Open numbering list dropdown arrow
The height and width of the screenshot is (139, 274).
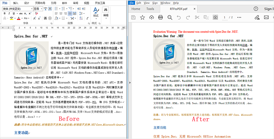[67, 9]
